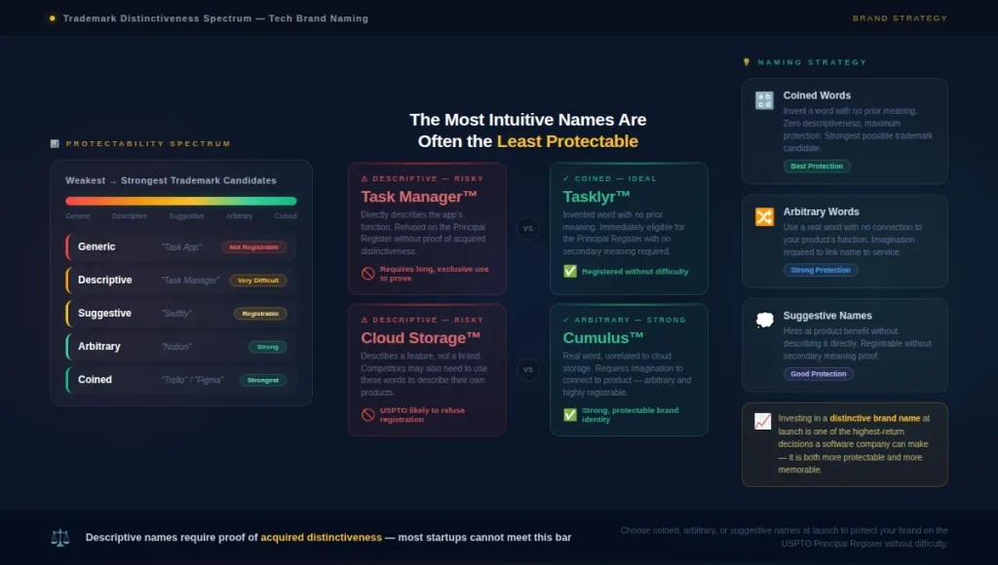The height and width of the screenshot is (565, 998).
Task: Click the bar chart icon beside Protectability Spectrum
Action: click(55, 144)
